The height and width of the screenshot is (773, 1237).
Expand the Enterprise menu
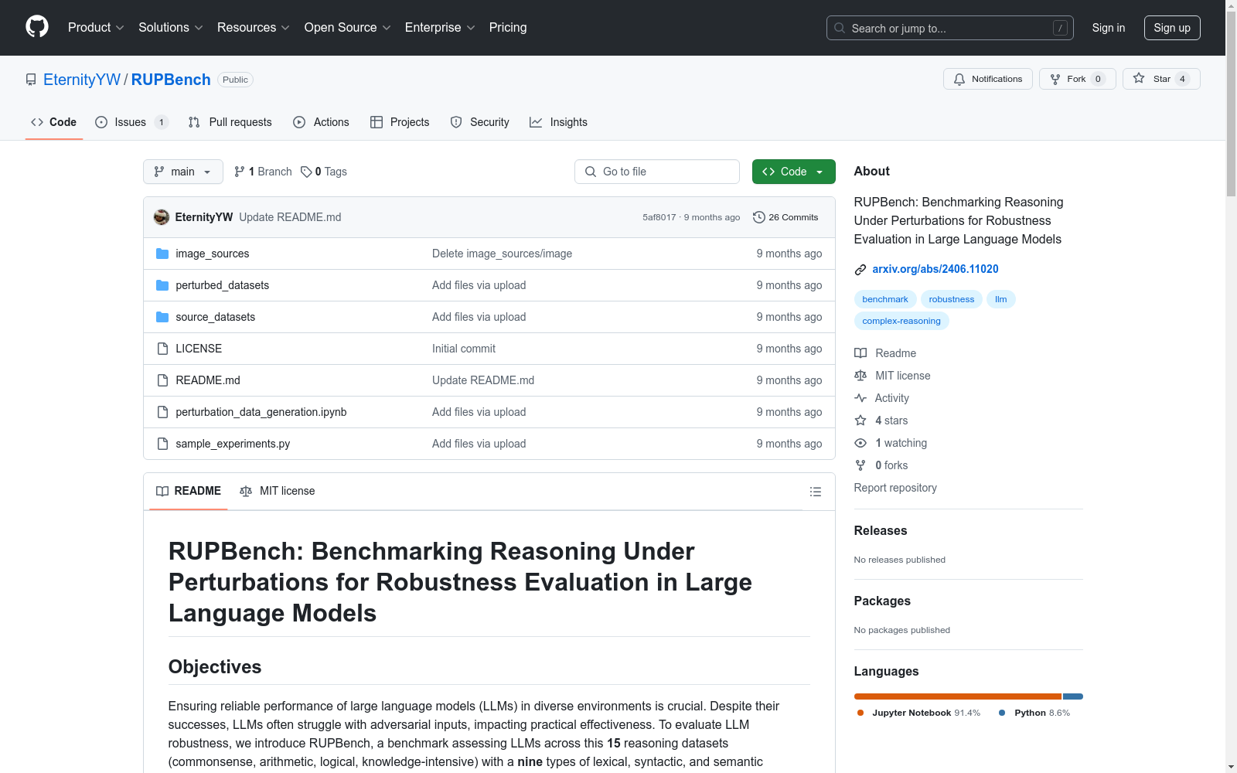440,27
